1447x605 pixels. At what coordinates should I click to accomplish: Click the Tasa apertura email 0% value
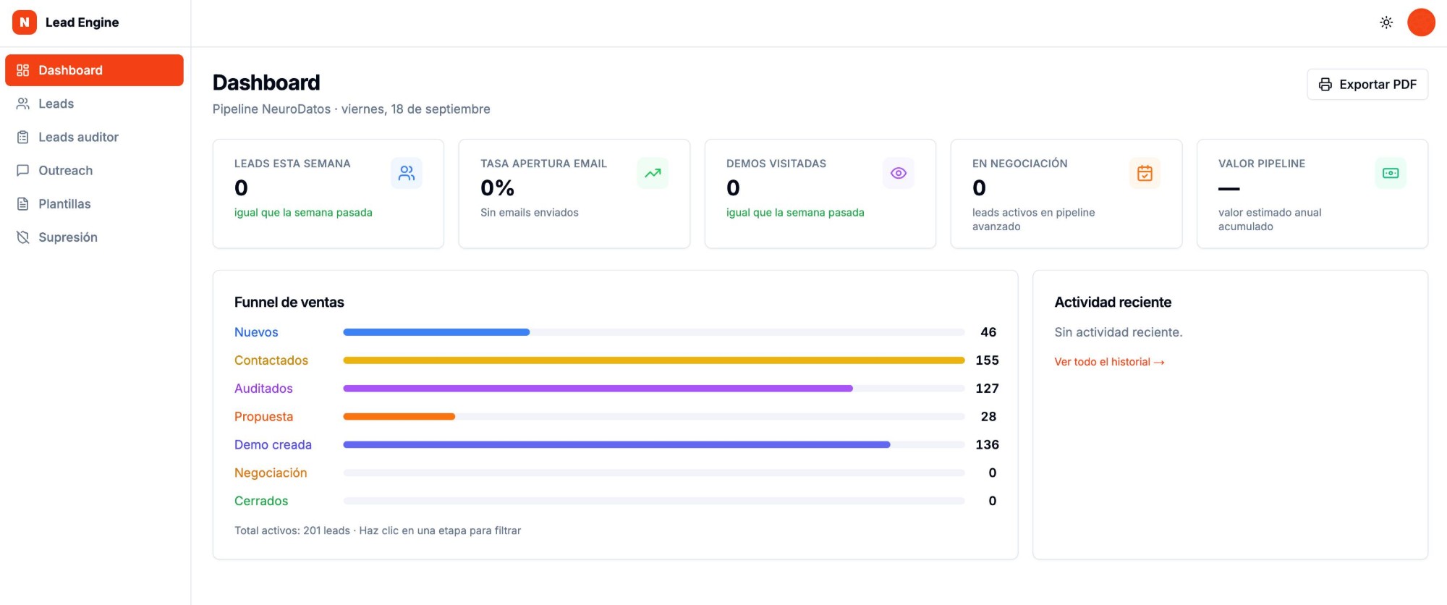pyautogui.click(x=498, y=188)
